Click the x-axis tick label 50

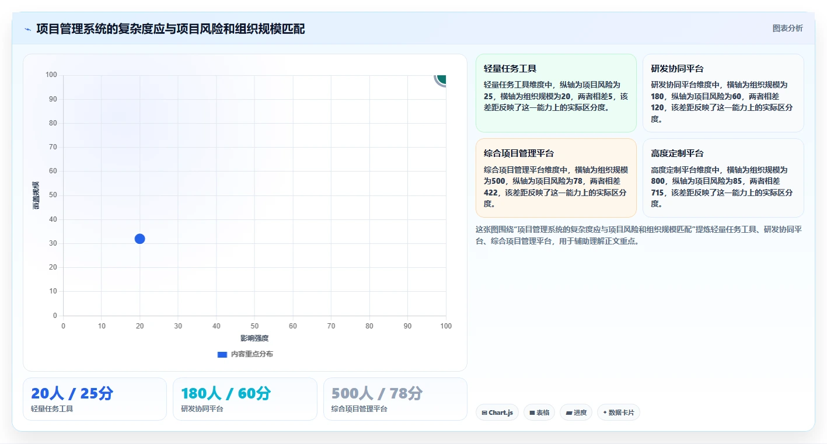coord(254,326)
